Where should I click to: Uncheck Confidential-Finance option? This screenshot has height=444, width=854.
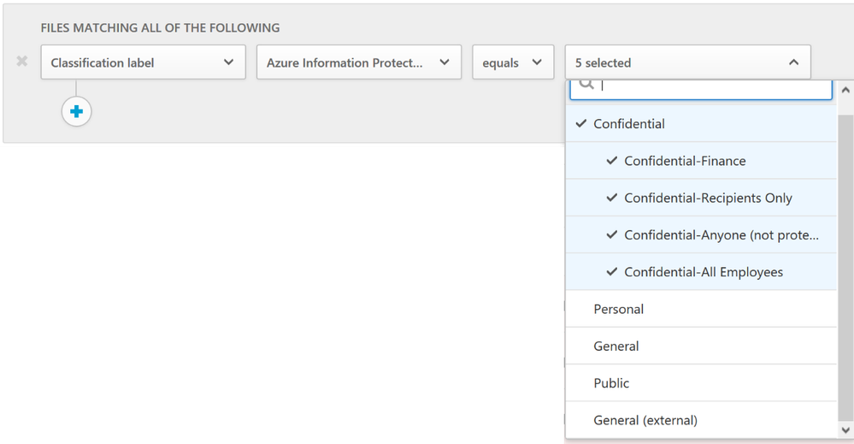701,161
